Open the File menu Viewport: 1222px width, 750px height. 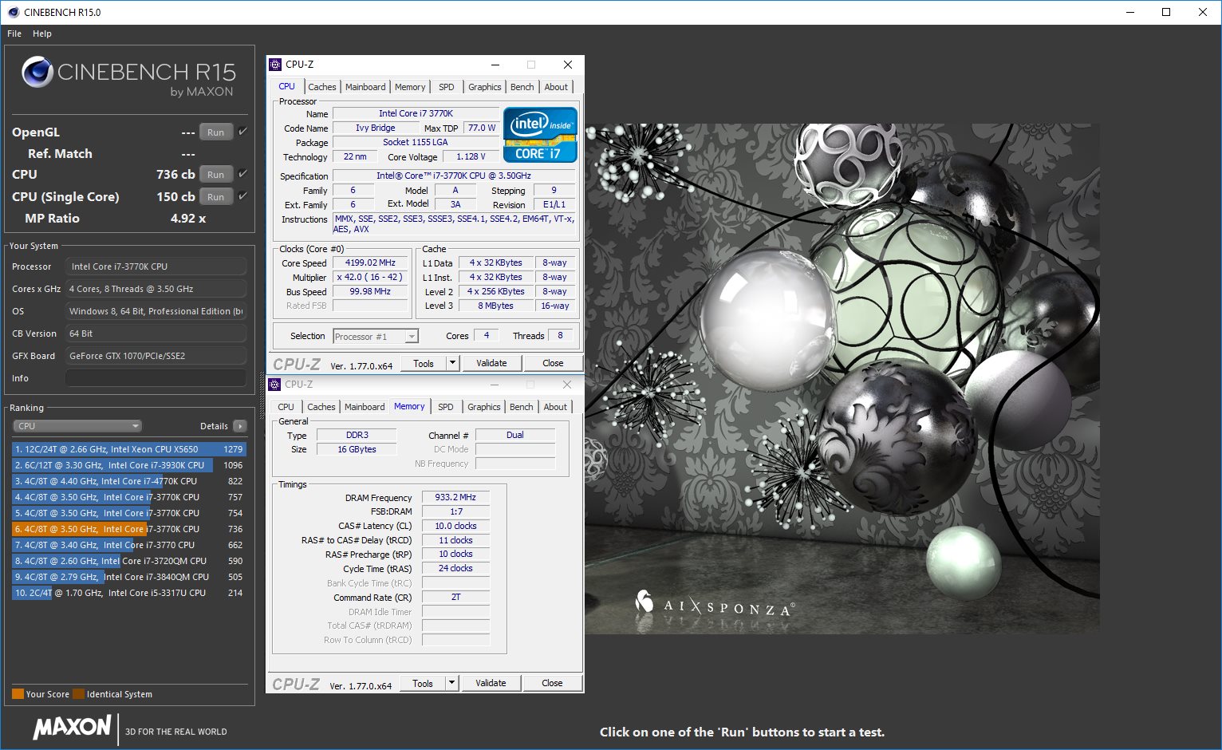14,34
